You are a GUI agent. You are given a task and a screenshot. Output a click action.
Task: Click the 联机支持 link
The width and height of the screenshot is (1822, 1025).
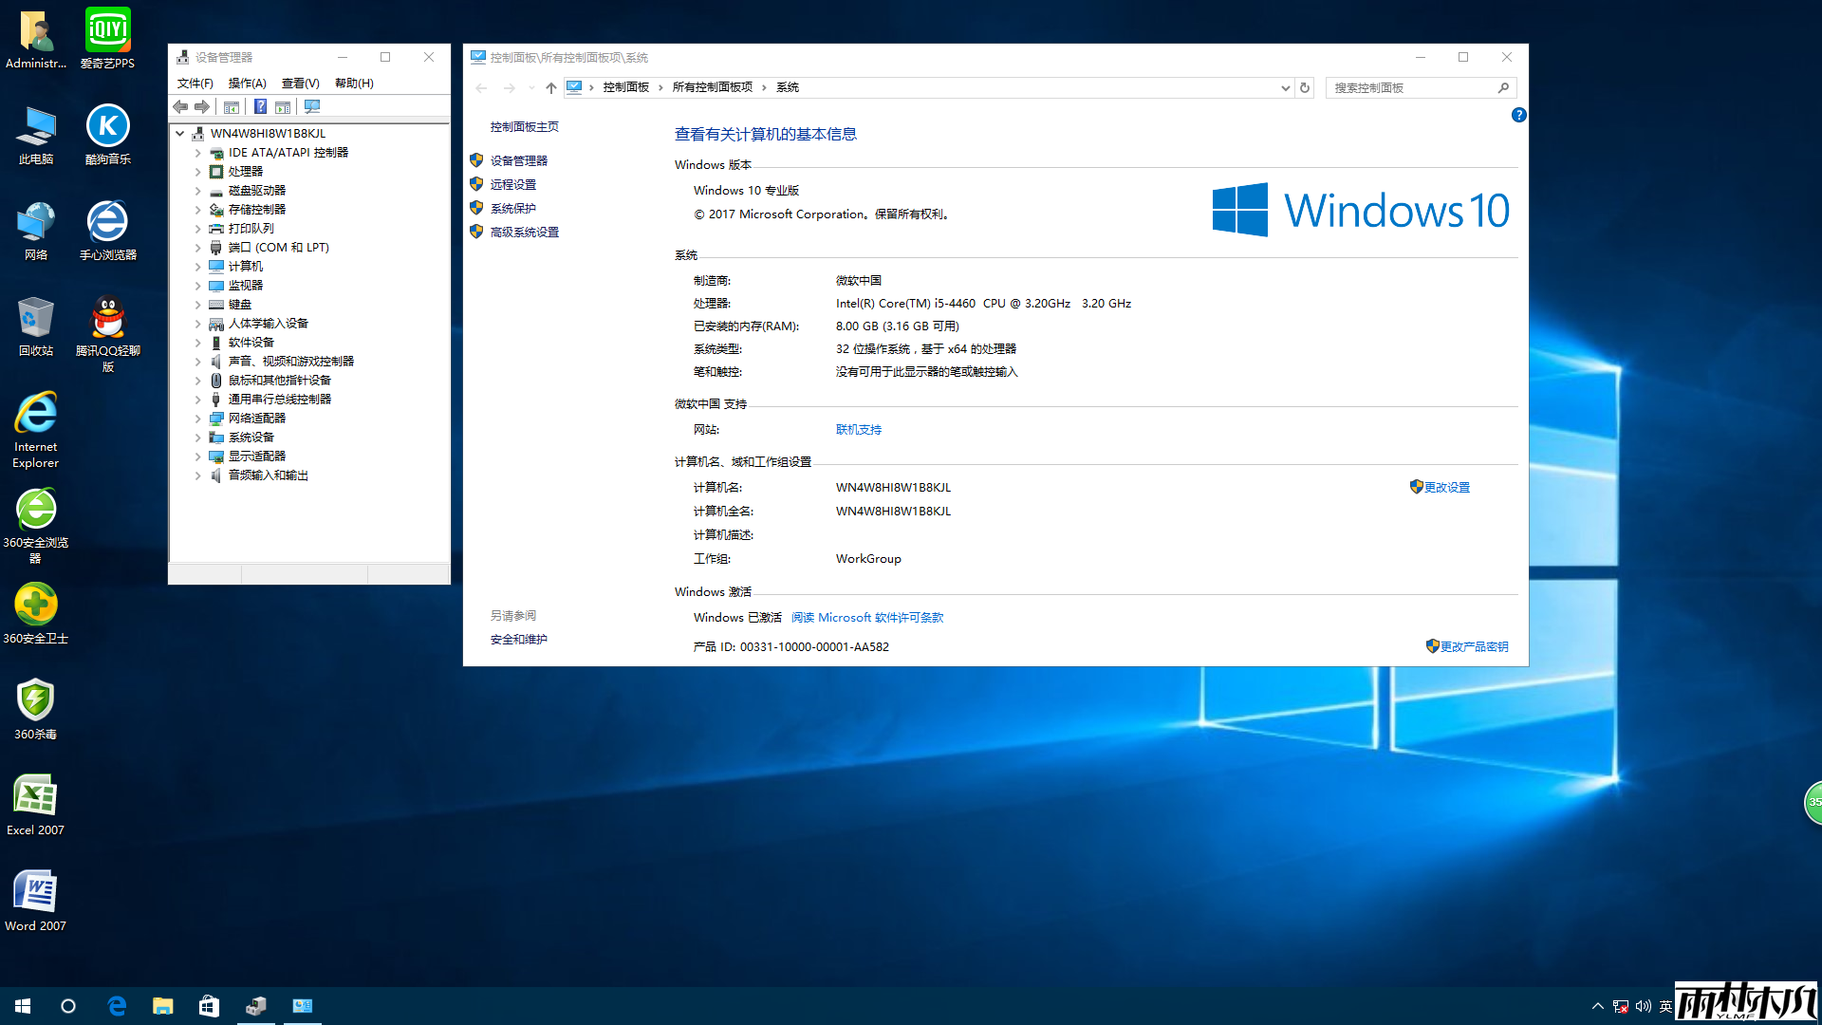click(x=858, y=430)
